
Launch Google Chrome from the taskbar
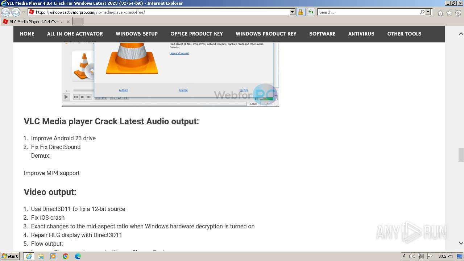pos(66,256)
